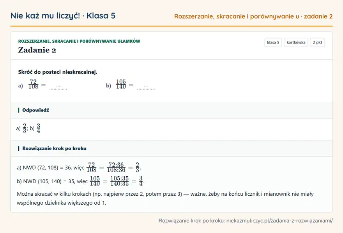Click the orange 'Rozszerzanie, skracanie i porównywanie u · zadanie 2' header

253,16
